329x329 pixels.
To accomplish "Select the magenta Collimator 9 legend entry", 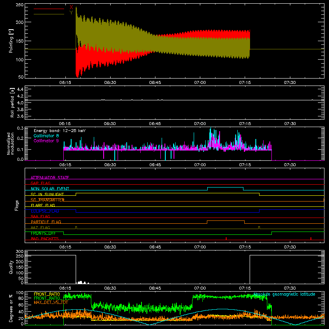I will [x=46, y=141].
